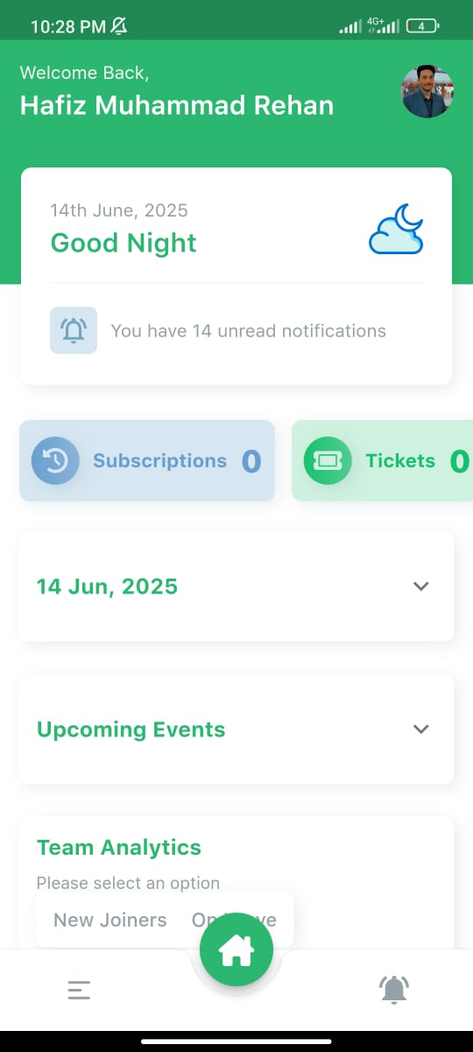Open the Tickets card
This screenshot has width=473, height=1052.
point(382,460)
